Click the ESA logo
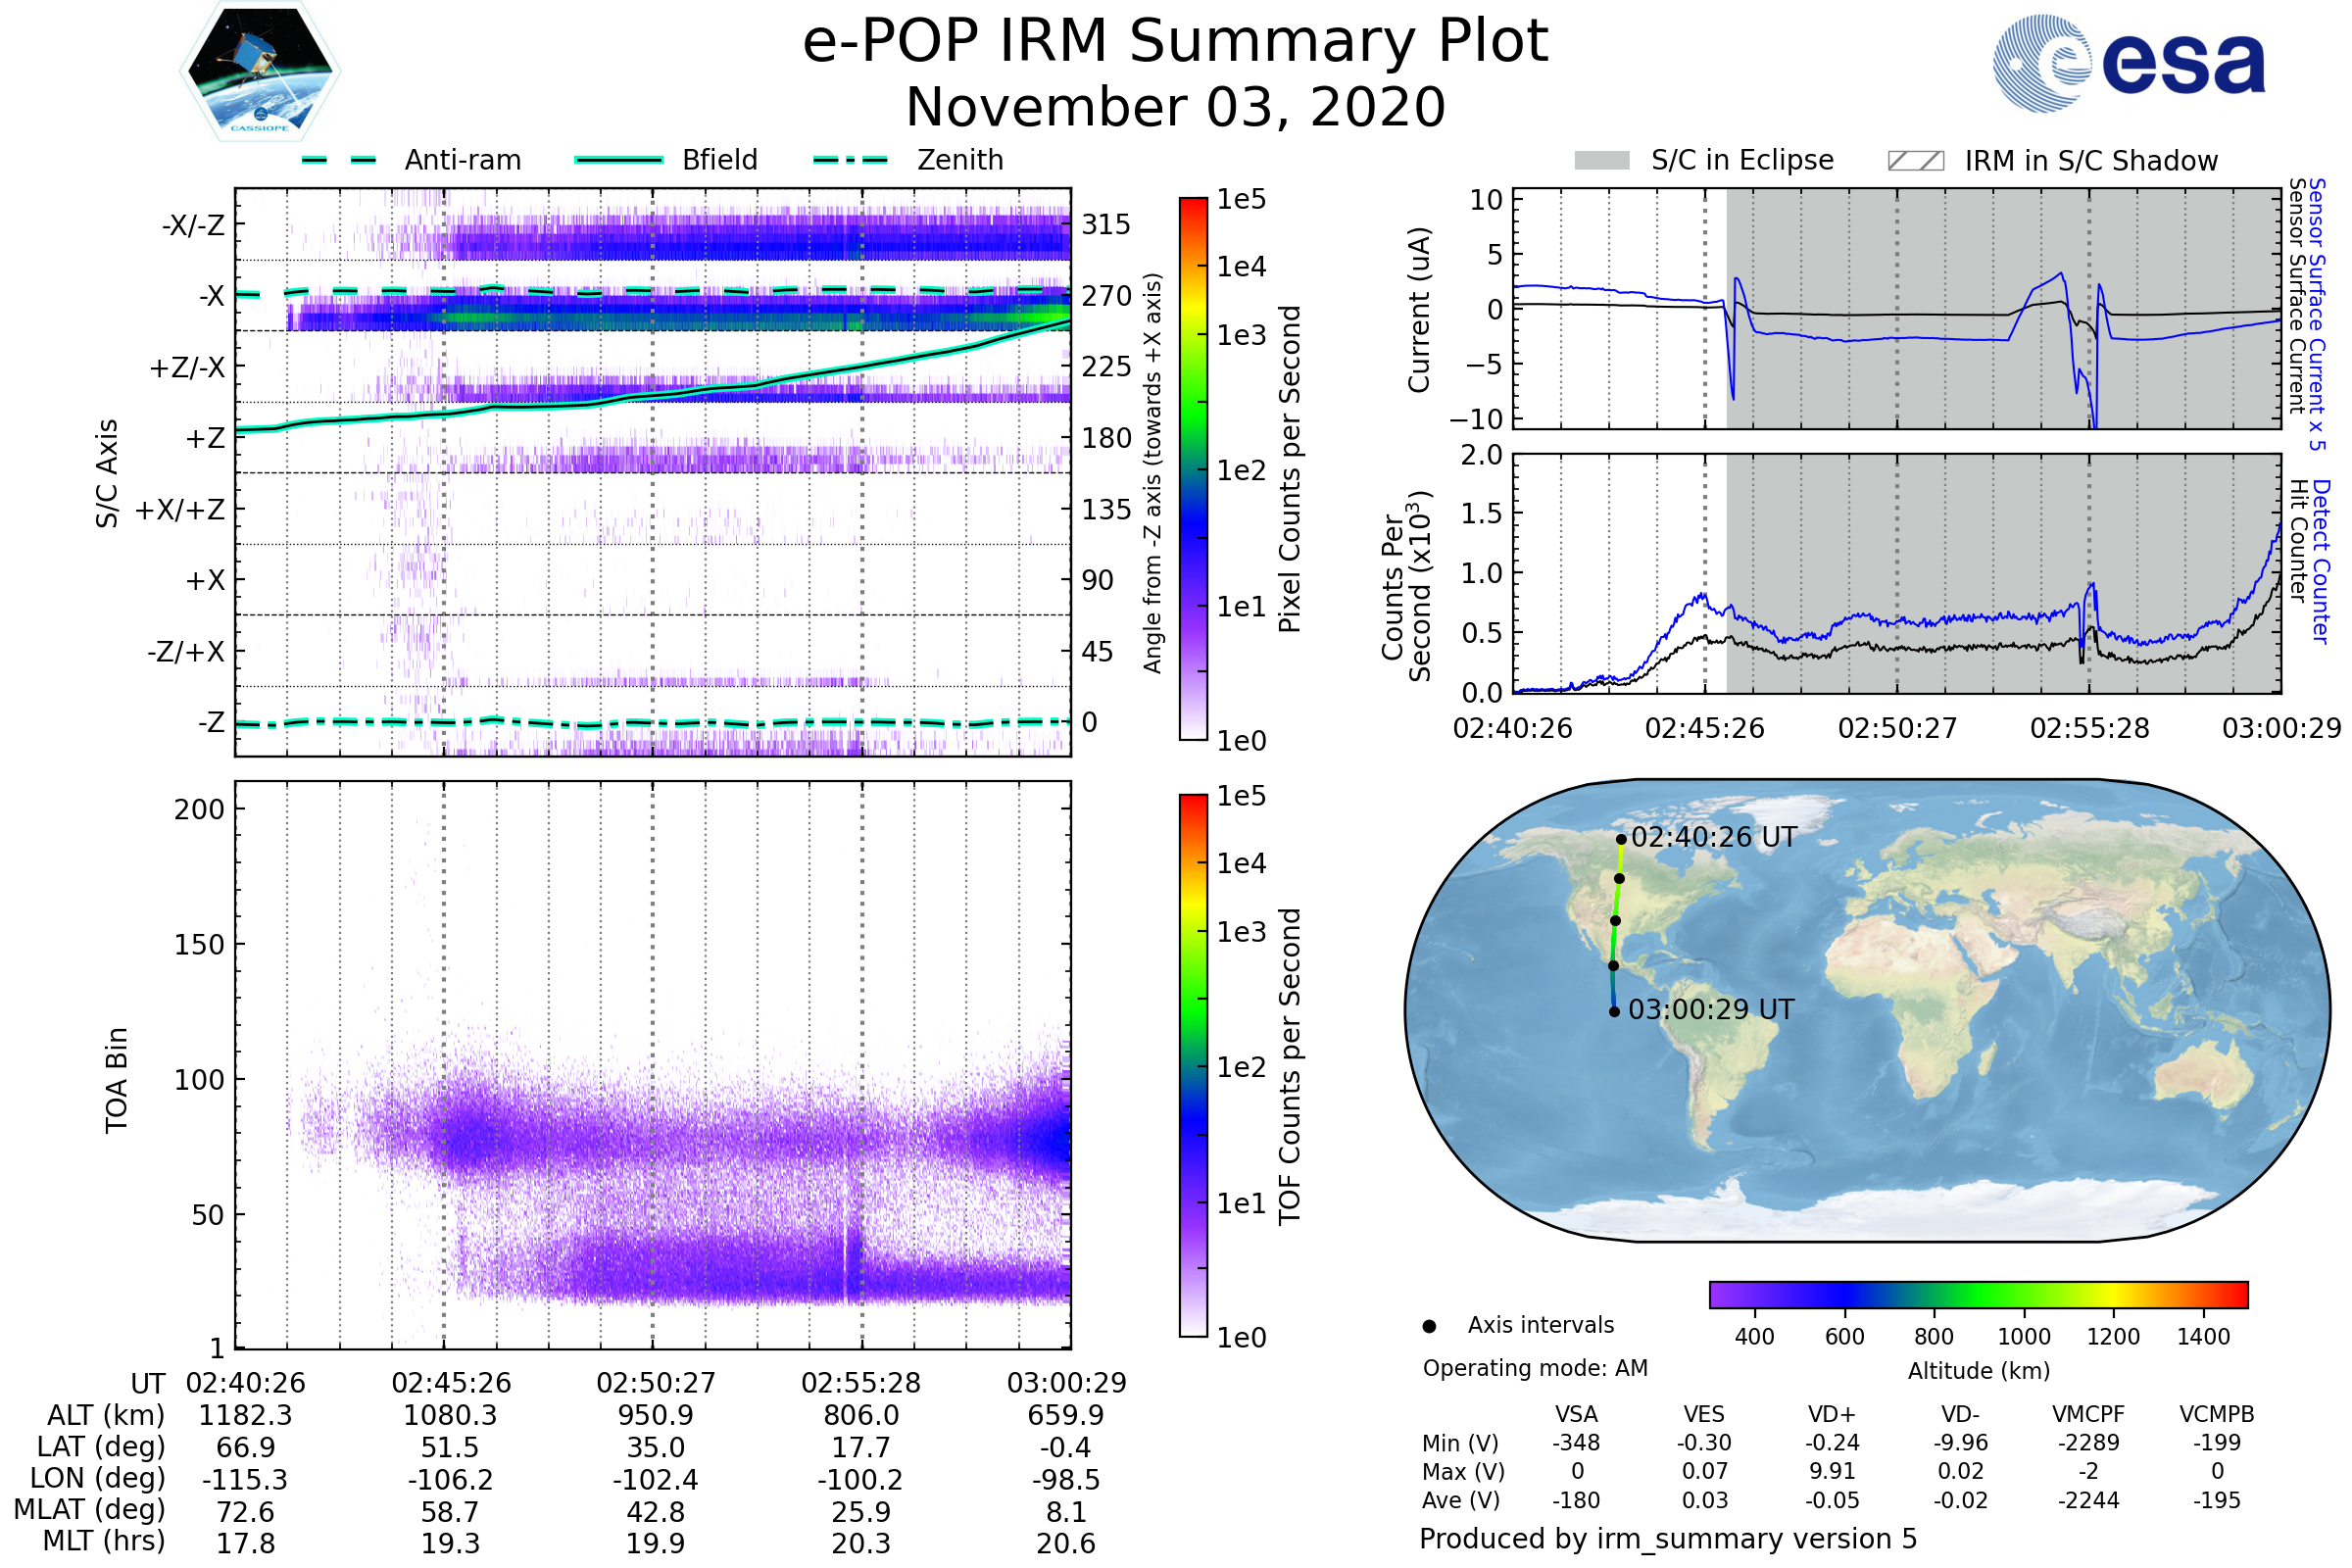Viewport: 2352px width, 1568px height. coord(2128,63)
